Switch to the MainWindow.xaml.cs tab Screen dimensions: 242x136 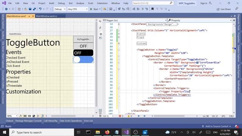coord(47,16)
